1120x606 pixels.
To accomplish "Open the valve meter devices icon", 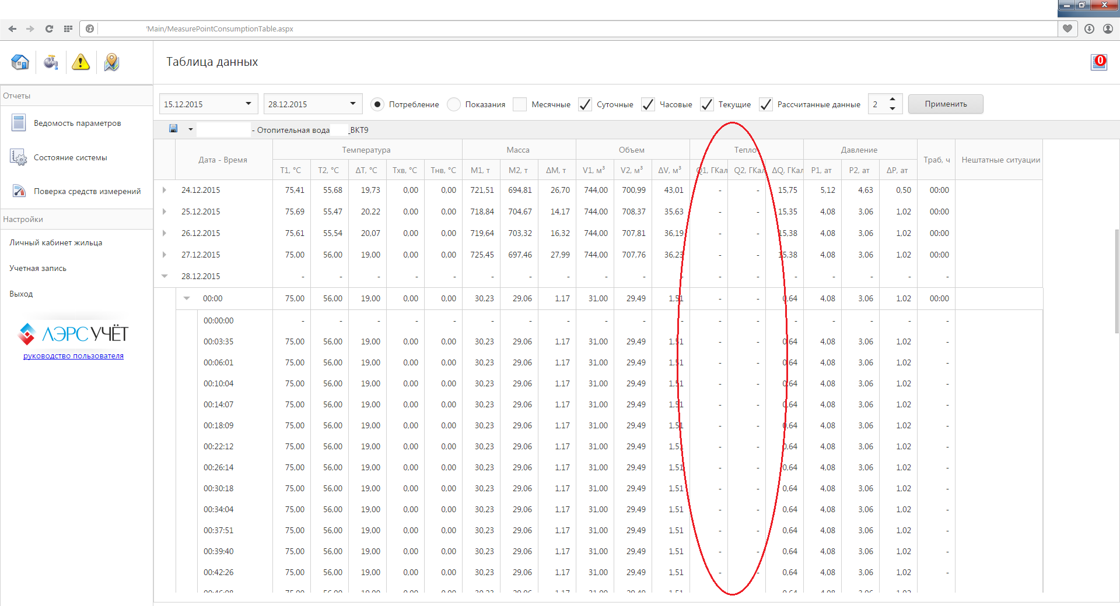I will (x=51, y=62).
